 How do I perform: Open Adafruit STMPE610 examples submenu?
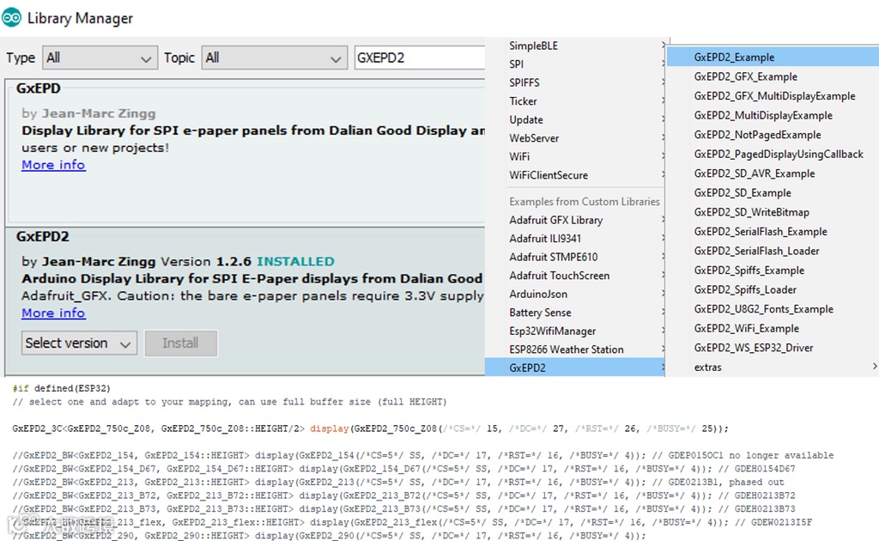(x=575, y=257)
